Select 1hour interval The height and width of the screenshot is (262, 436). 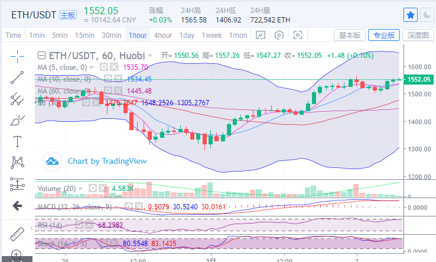138,35
